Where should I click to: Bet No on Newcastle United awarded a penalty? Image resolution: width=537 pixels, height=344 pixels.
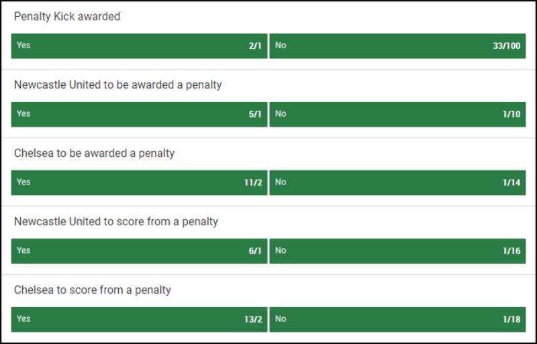pos(397,114)
